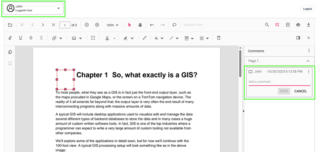318x152 pixels.
Task: Click the heading "Chapter 1 So, what exactly is a GIS?"
Action: click(x=137, y=75)
